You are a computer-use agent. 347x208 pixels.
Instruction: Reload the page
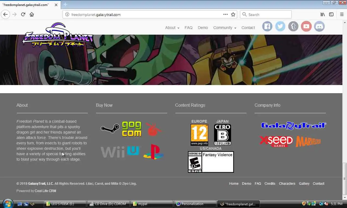pyautogui.click(x=23, y=14)
